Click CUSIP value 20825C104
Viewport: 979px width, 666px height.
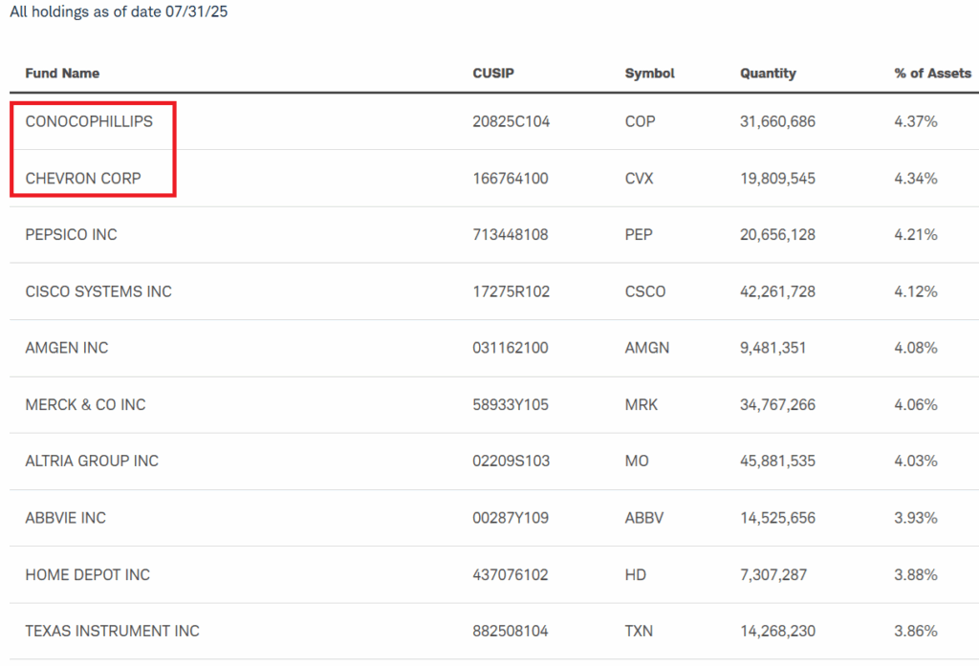pyautogui.click(x=511, y=121)
